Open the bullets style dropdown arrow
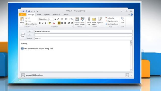Viewport: 161px width, 91px height. [64, 19]
